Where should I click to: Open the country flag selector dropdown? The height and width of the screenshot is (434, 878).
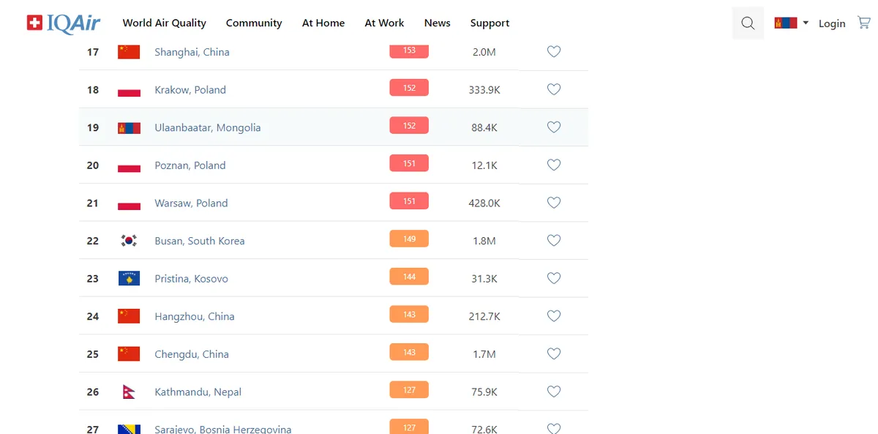pyautogui.click(x=792, y=23)
